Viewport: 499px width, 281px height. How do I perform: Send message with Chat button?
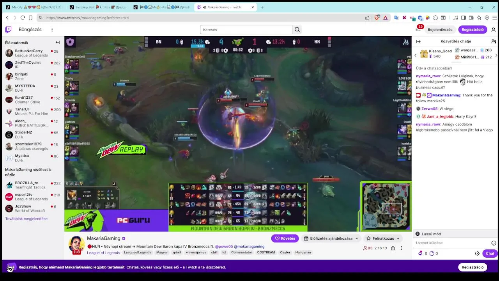pos(490,253)
